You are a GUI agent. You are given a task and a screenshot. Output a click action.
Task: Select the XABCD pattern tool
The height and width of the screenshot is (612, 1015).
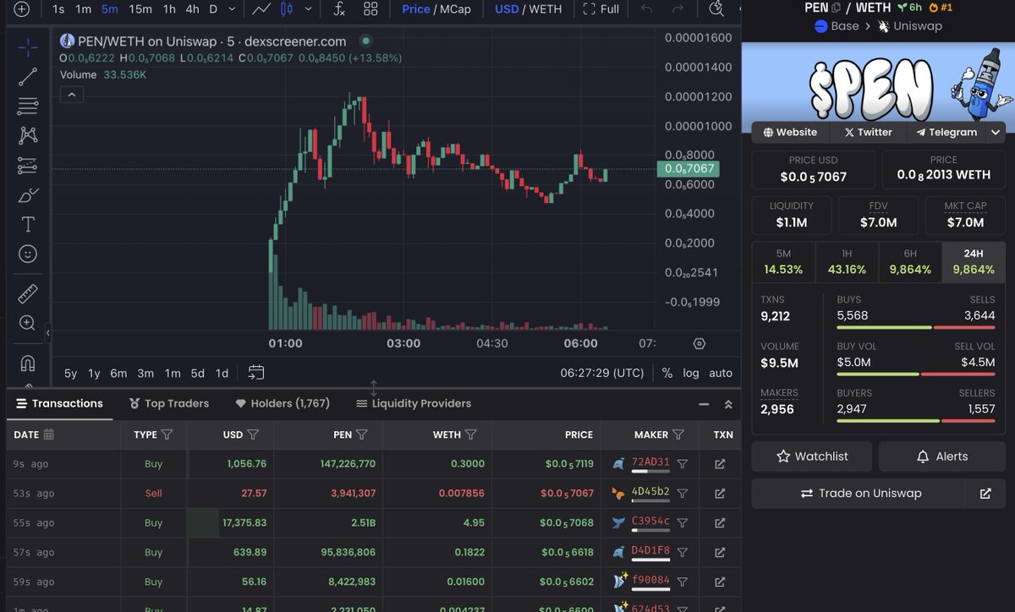tap(28, 135)
